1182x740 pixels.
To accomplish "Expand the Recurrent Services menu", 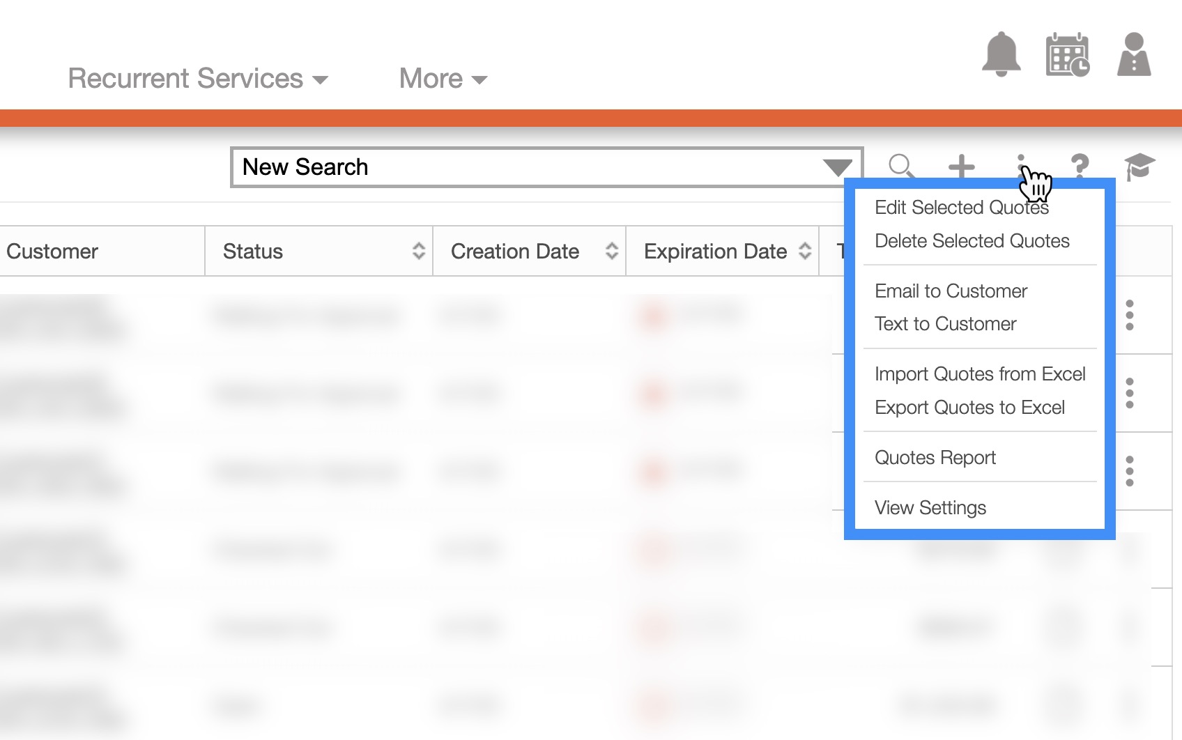I will (198, 79).
